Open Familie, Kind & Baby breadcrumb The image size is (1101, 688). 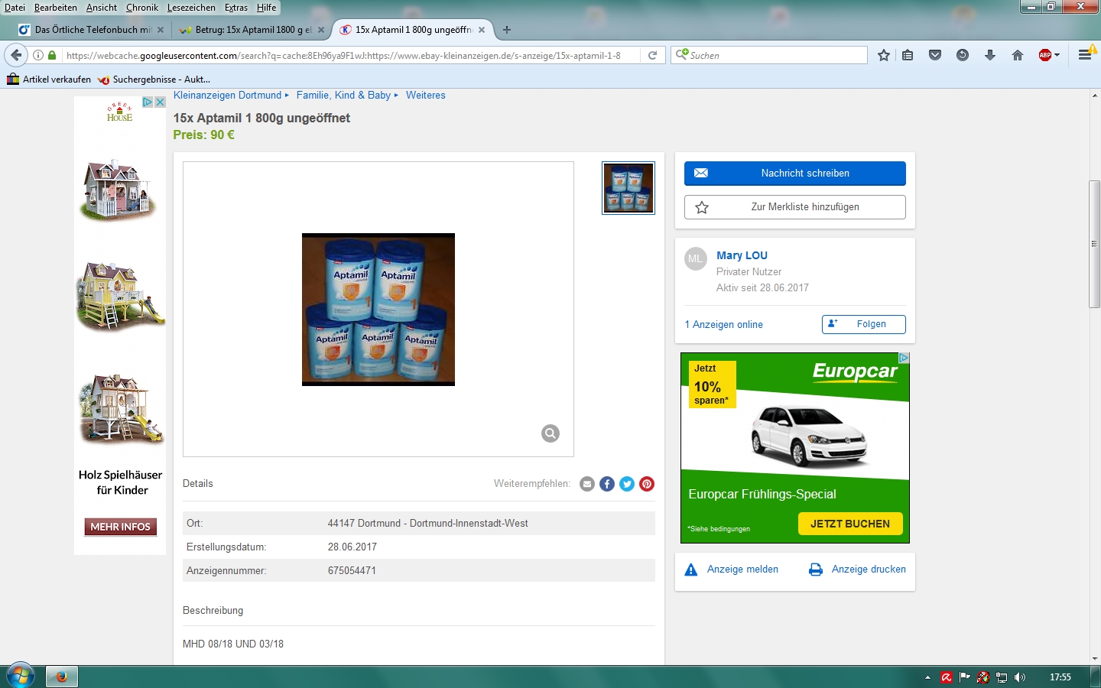coord(343,96)
